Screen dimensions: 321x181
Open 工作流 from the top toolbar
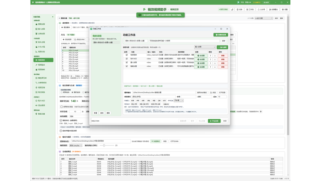(250, 9)
